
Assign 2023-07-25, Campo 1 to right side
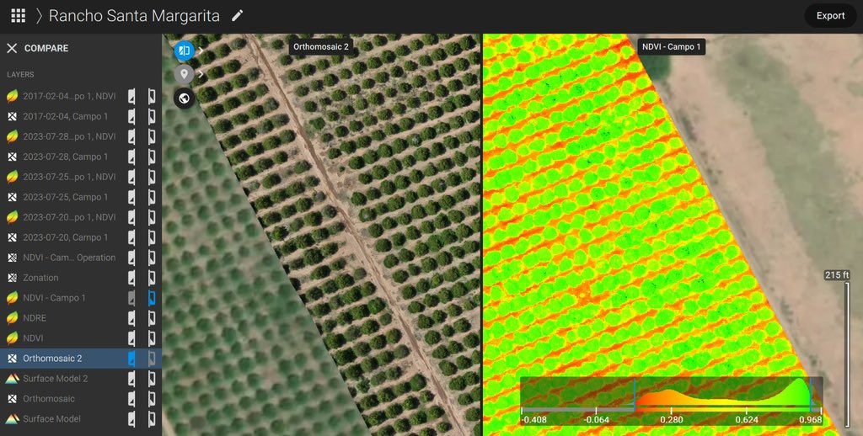click(x=152, y=197)
